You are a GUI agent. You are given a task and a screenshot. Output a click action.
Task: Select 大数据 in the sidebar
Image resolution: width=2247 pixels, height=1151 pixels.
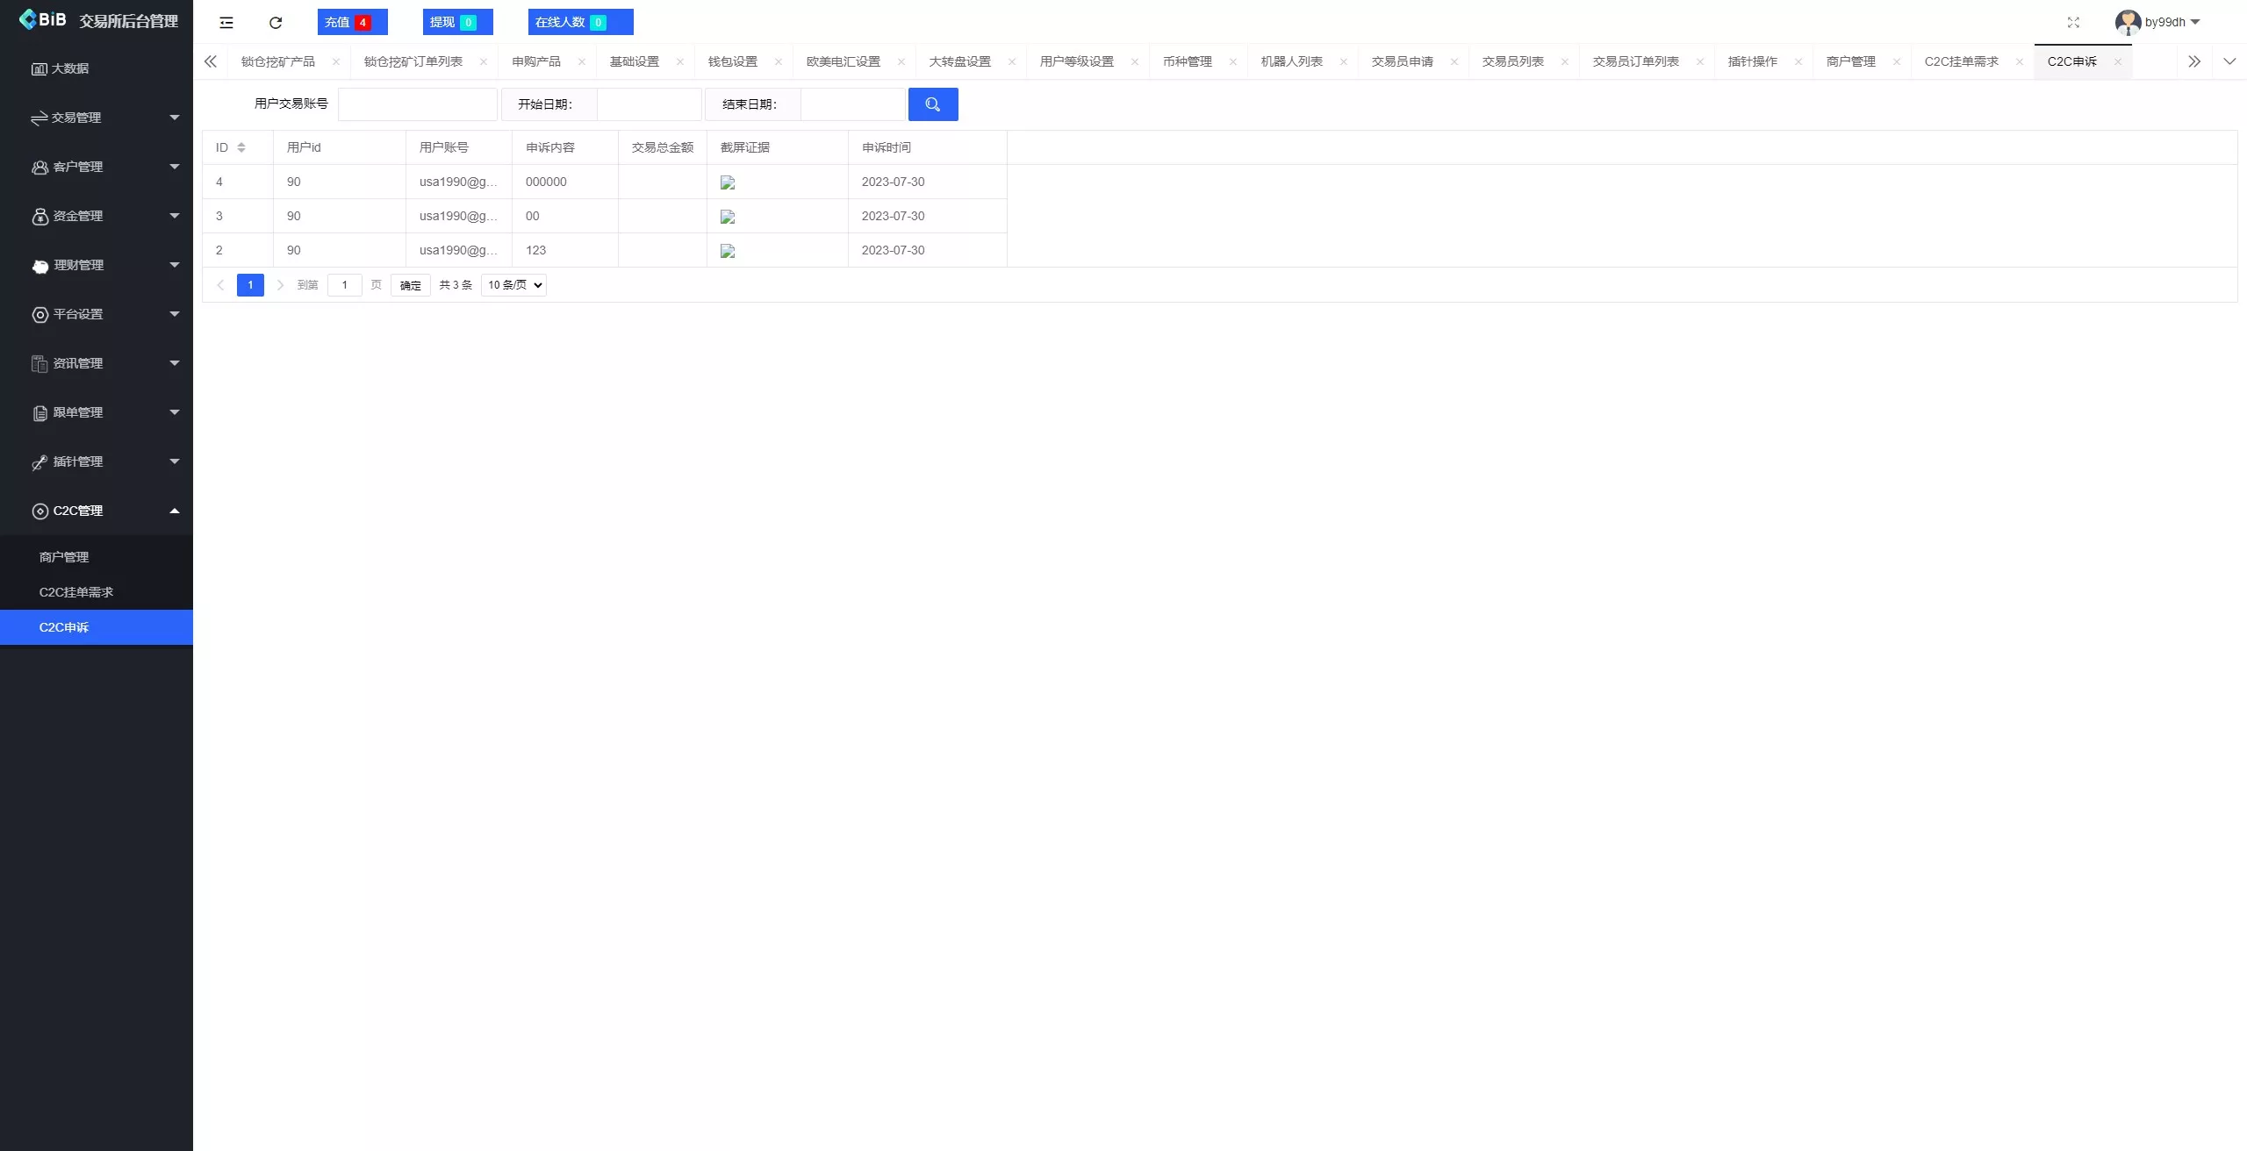[70, 68]
